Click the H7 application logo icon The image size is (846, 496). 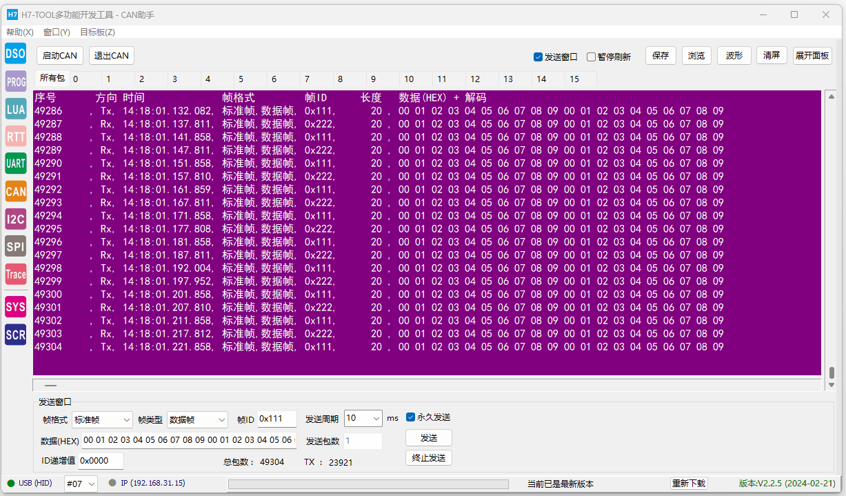12,14
